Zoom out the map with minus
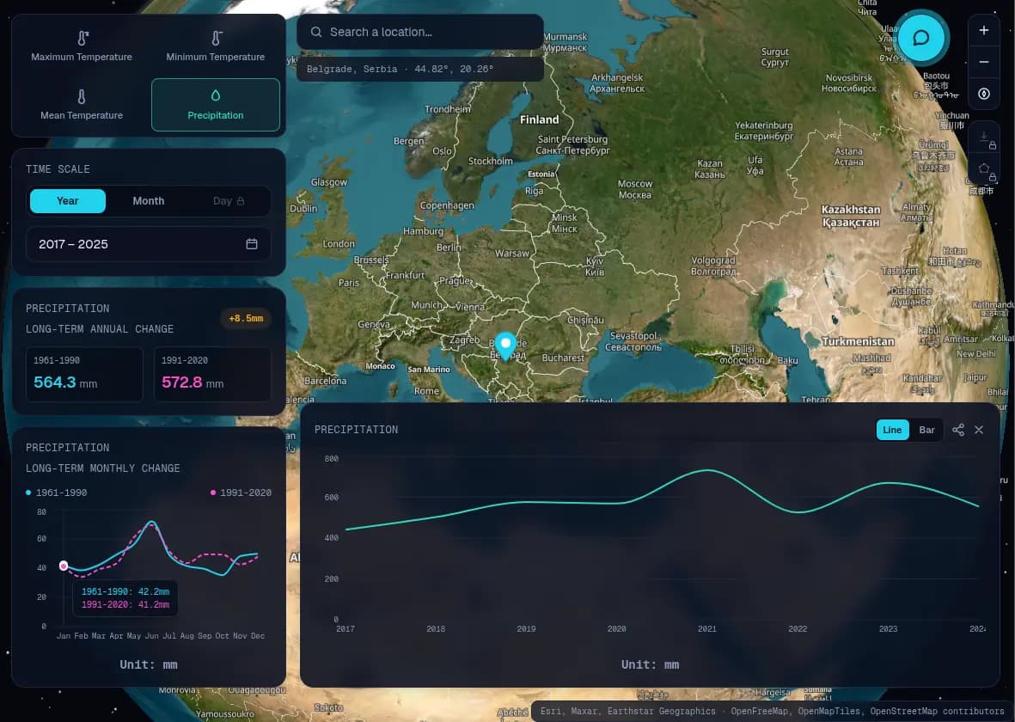The image size is (1015, 722). click(984, 62)
